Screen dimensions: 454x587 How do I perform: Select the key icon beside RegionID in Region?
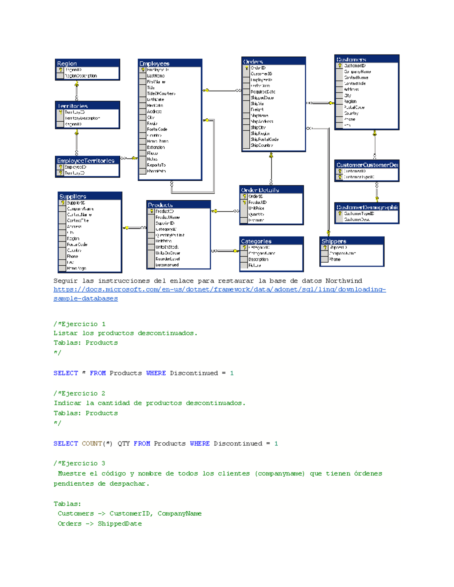60,70
